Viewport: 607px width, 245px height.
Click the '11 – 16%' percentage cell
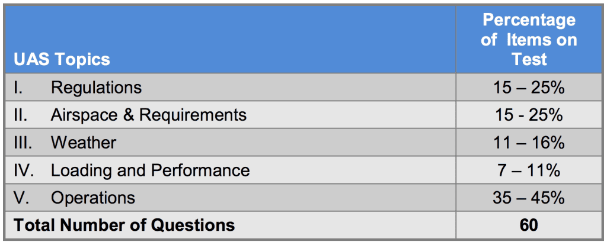(529, 143)
